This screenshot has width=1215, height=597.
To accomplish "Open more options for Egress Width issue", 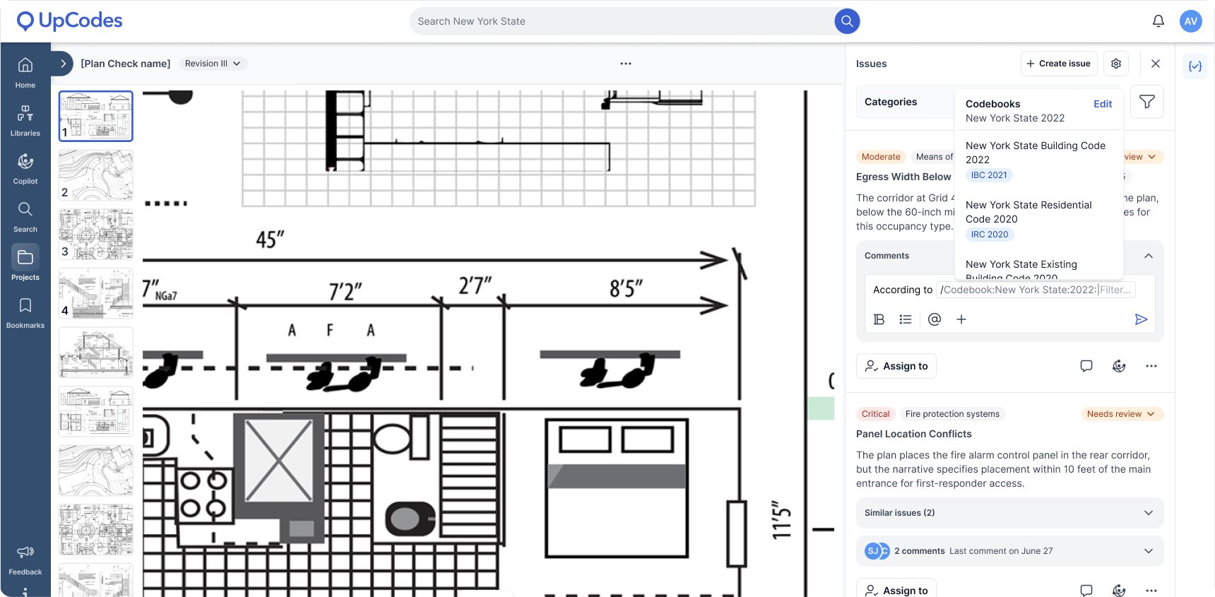I will 1151,366.
